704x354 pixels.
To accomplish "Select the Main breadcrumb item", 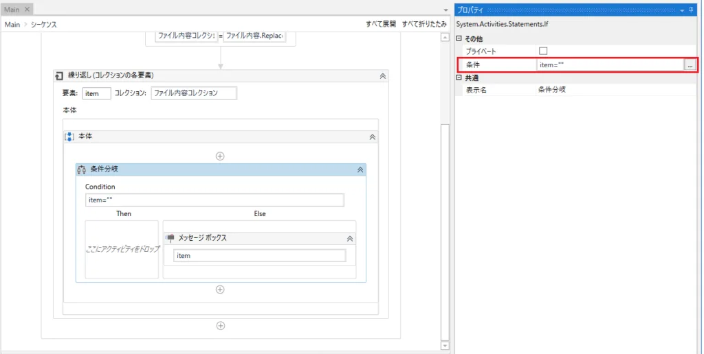I will tap(12, 24).
